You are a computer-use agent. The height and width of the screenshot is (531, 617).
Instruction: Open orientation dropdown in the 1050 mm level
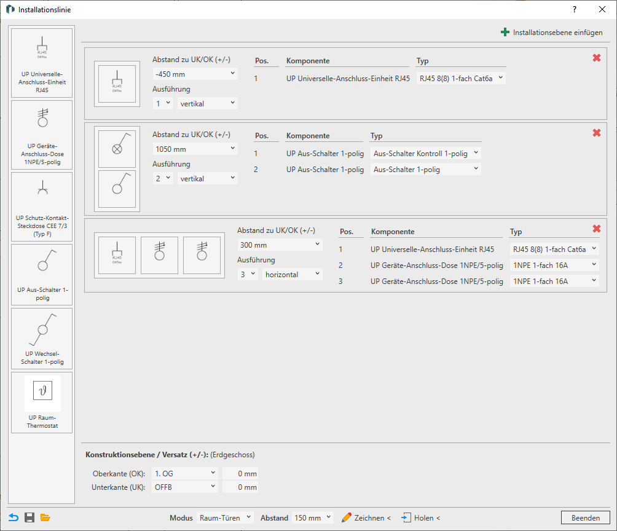(207, 179)
